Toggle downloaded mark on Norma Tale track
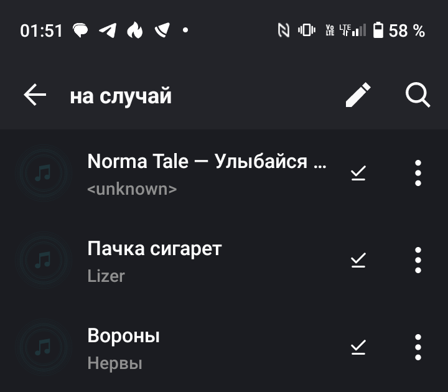448x392 pixels. click(358, 173)
